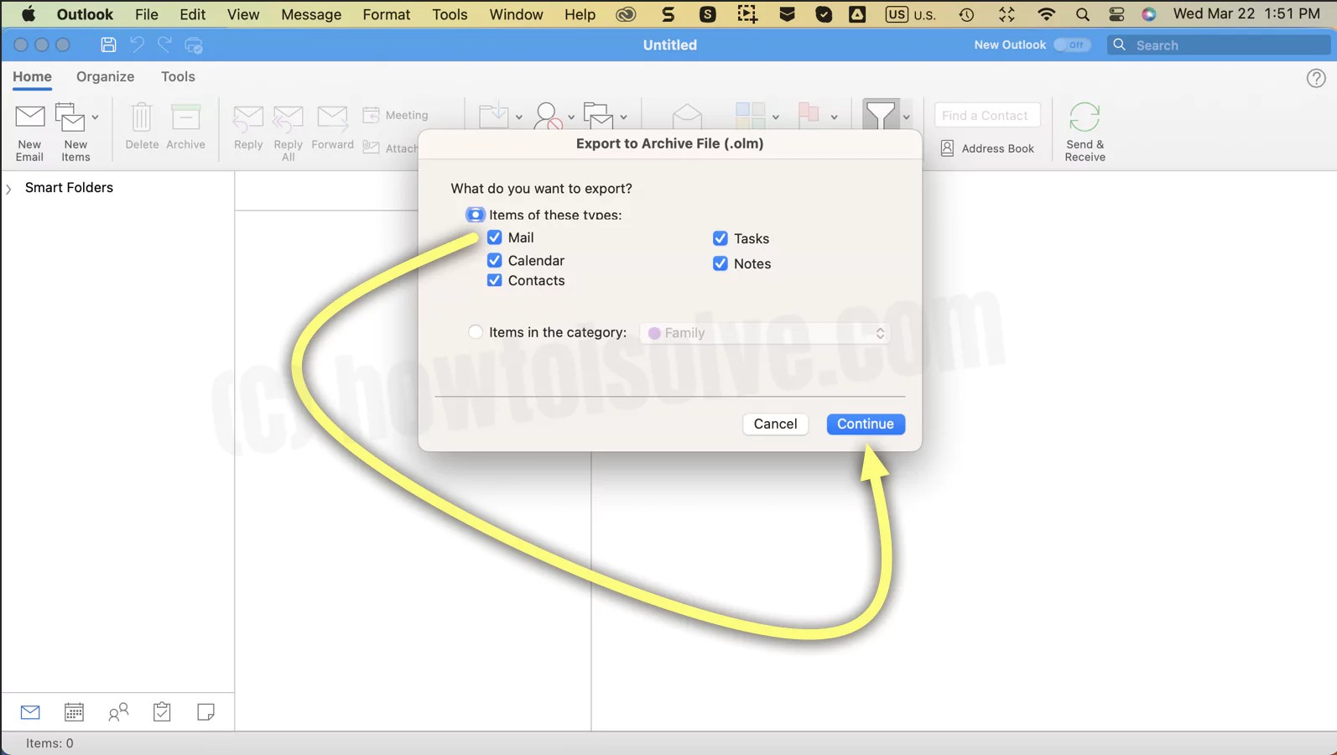Viewport: 1337px width, 755px height.
Task: Click the Junk person icon
Action: [548, 115]
